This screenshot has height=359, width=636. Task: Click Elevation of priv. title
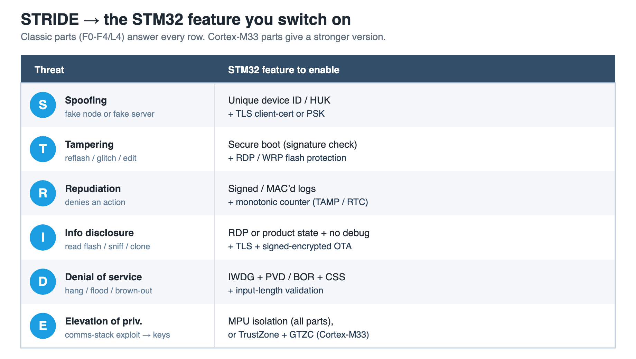tap(104, 321)
